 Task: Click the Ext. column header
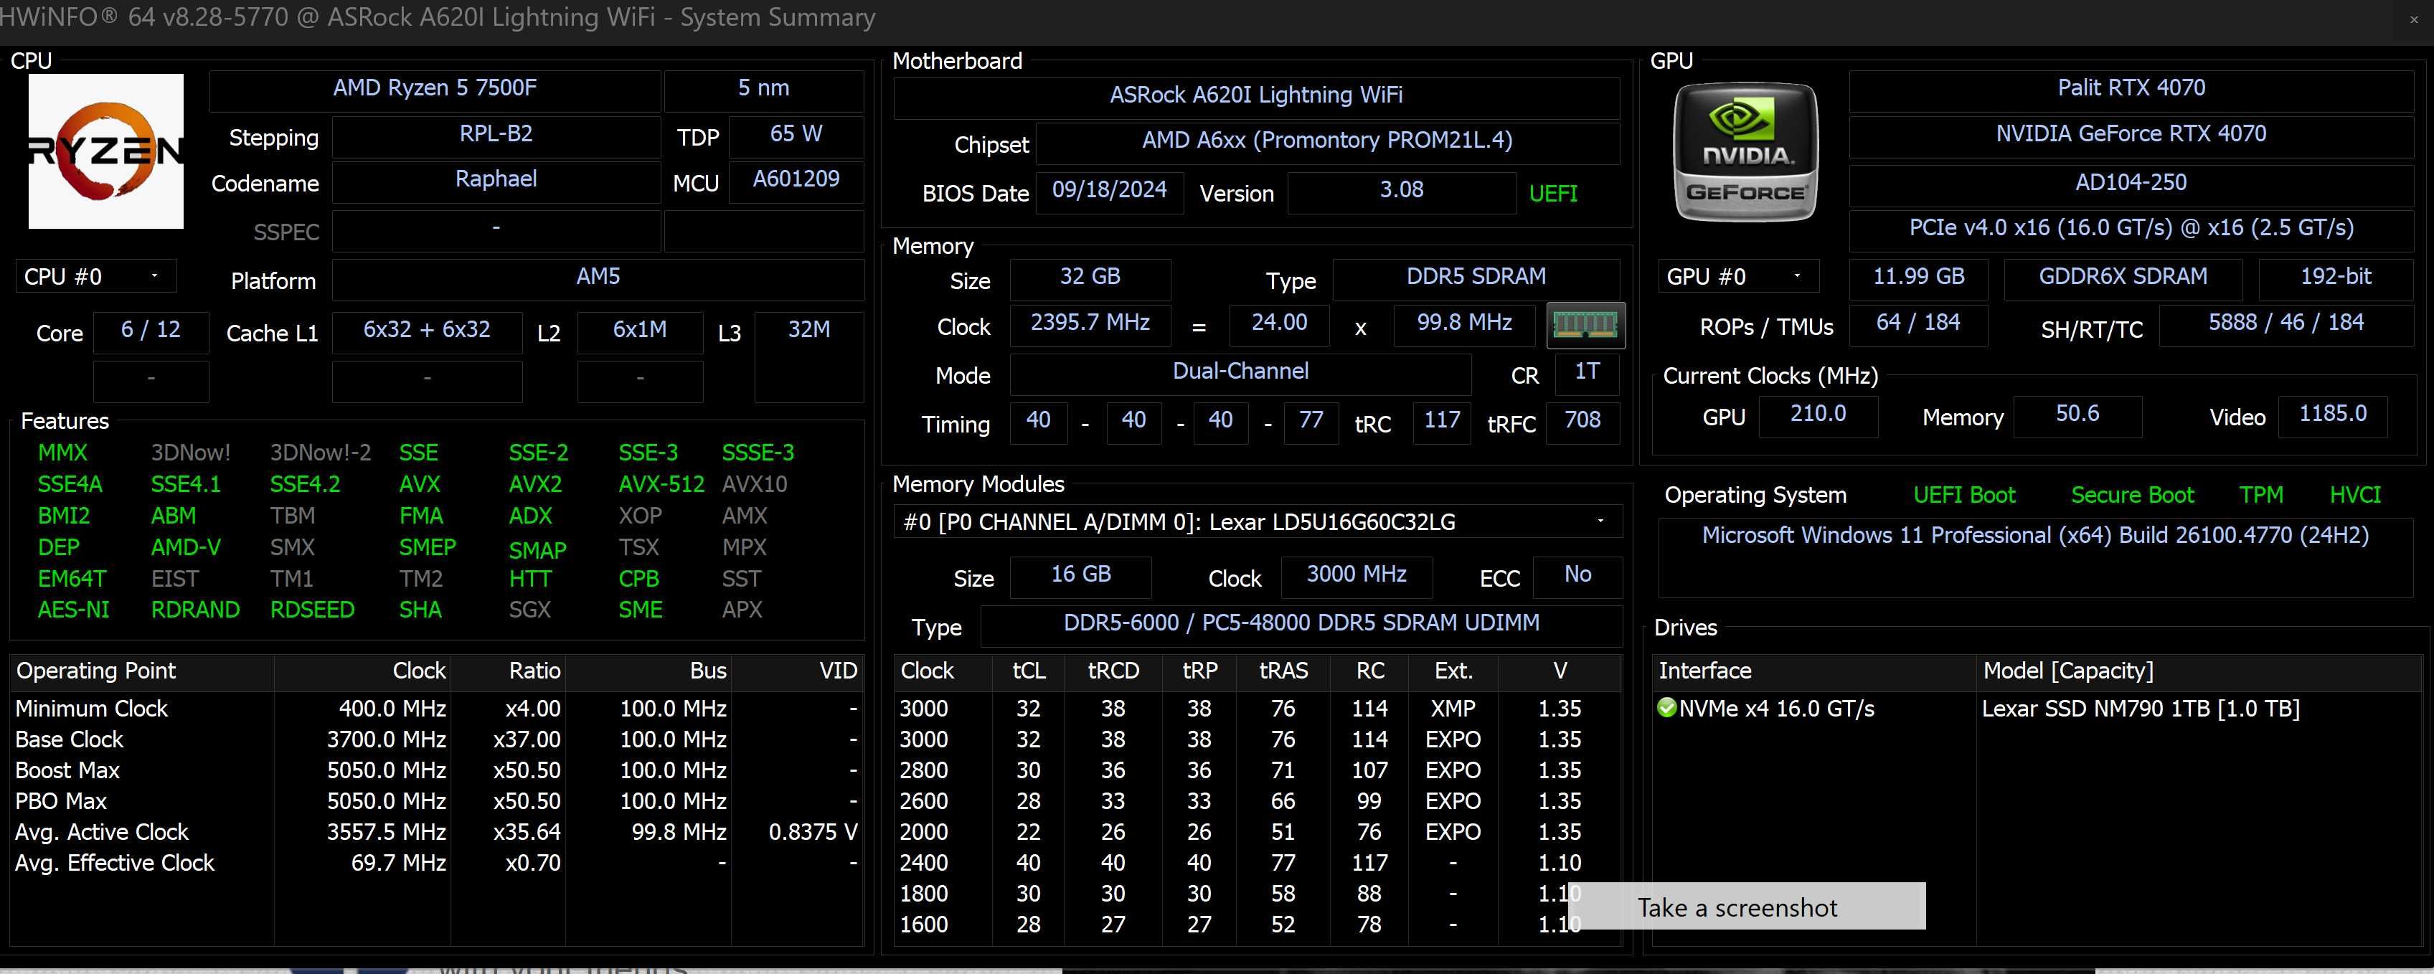coord(1453,671)
